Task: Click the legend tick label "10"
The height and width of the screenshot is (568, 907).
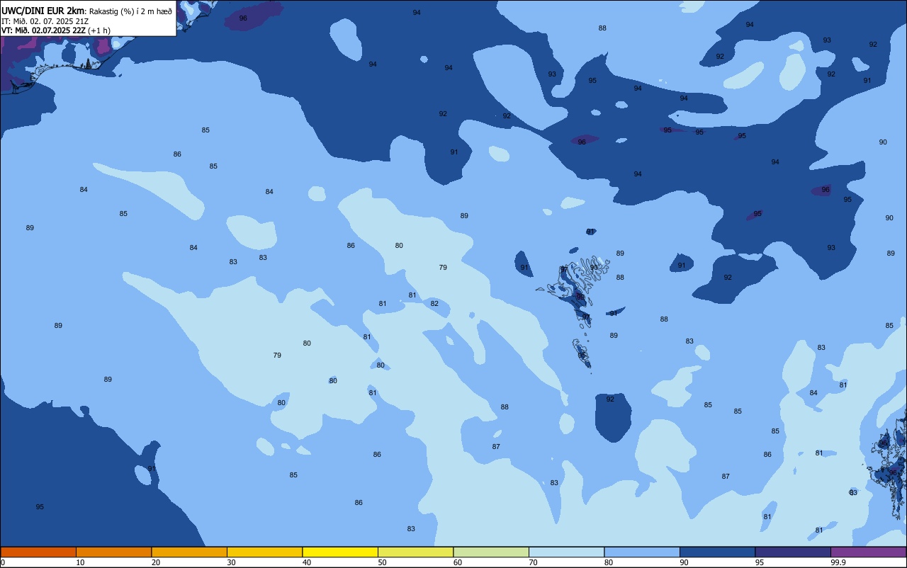Action: pyautogui.click(x=80, y=562)
